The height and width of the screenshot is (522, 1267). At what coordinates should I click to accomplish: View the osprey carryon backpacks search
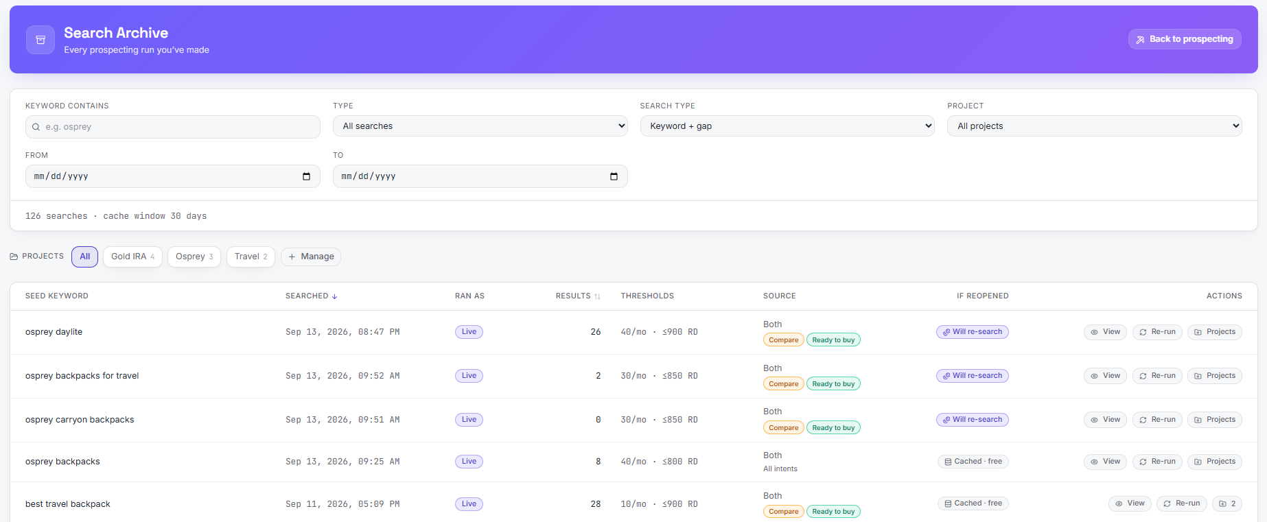(x=1105, y=420)
